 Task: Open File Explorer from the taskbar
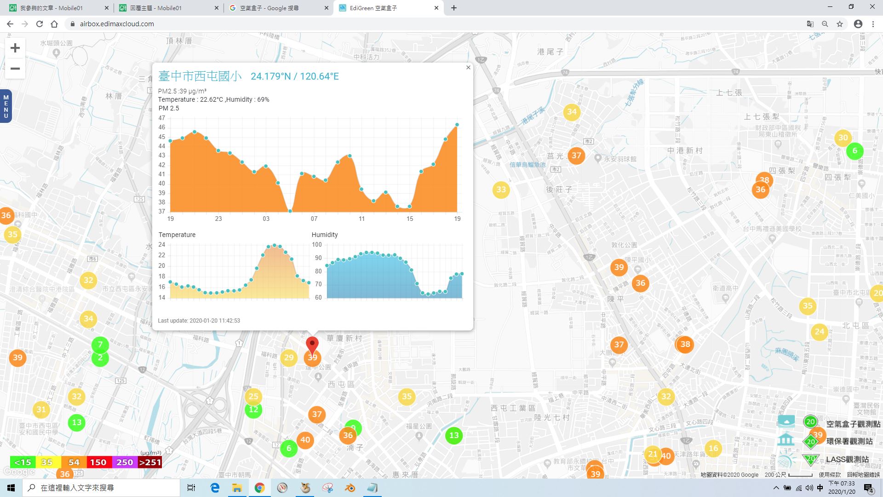[237, 488]
